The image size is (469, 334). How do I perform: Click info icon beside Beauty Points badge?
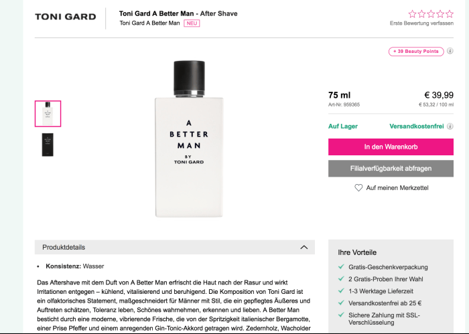tap(450, 52)
